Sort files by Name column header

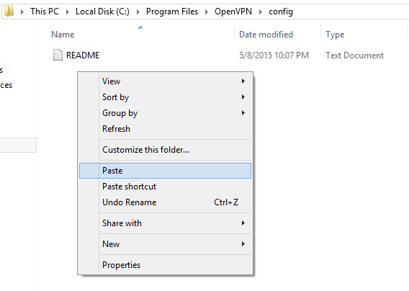tap(63, 35)
